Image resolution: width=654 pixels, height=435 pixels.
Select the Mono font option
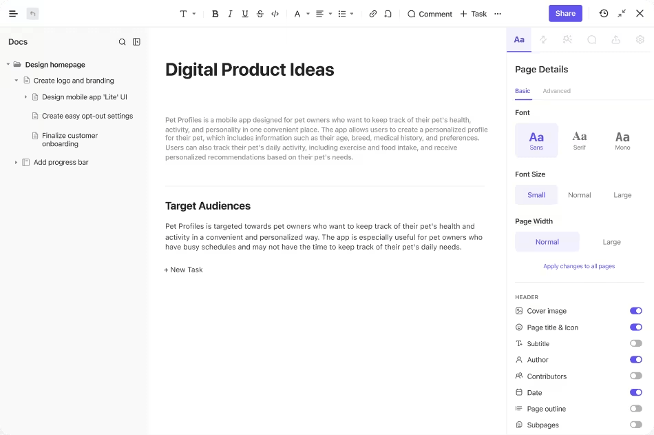click(622, 141)
